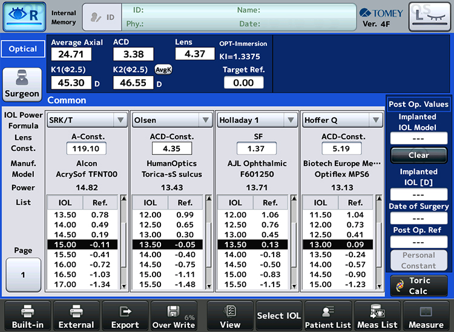
Task: Open Toric Calc
Action: [418, 286]
